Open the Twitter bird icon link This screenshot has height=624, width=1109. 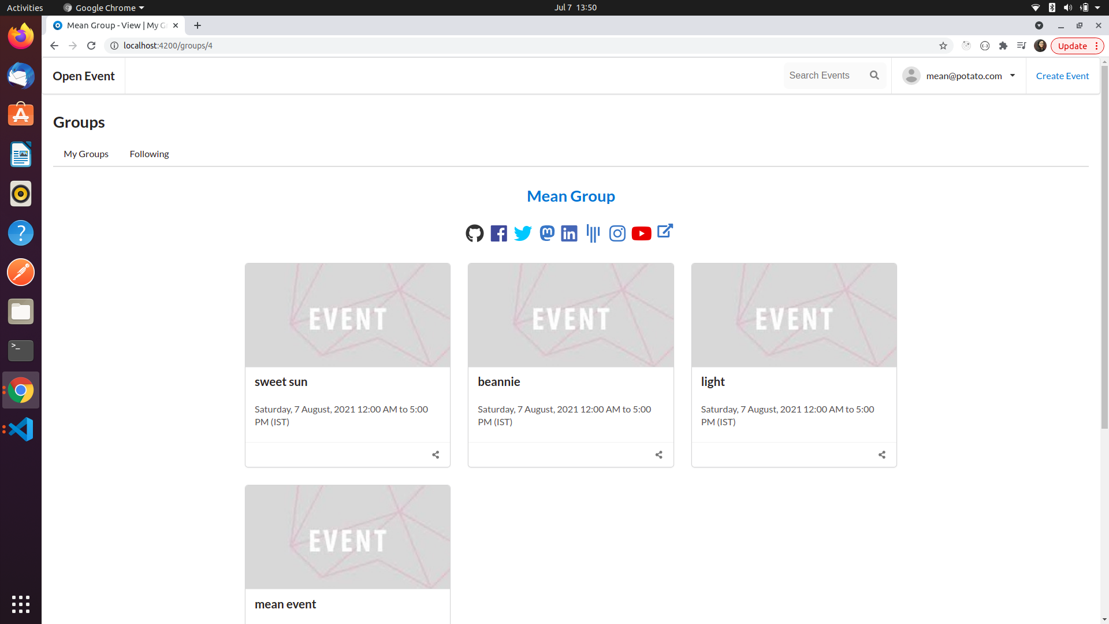click(x=523, y=233)
